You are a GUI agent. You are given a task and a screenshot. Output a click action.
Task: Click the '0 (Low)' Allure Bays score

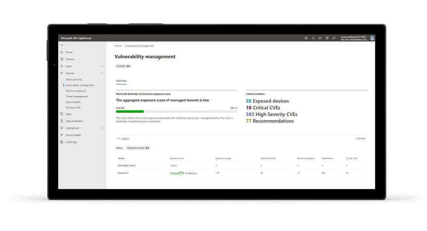pos(174,166)
